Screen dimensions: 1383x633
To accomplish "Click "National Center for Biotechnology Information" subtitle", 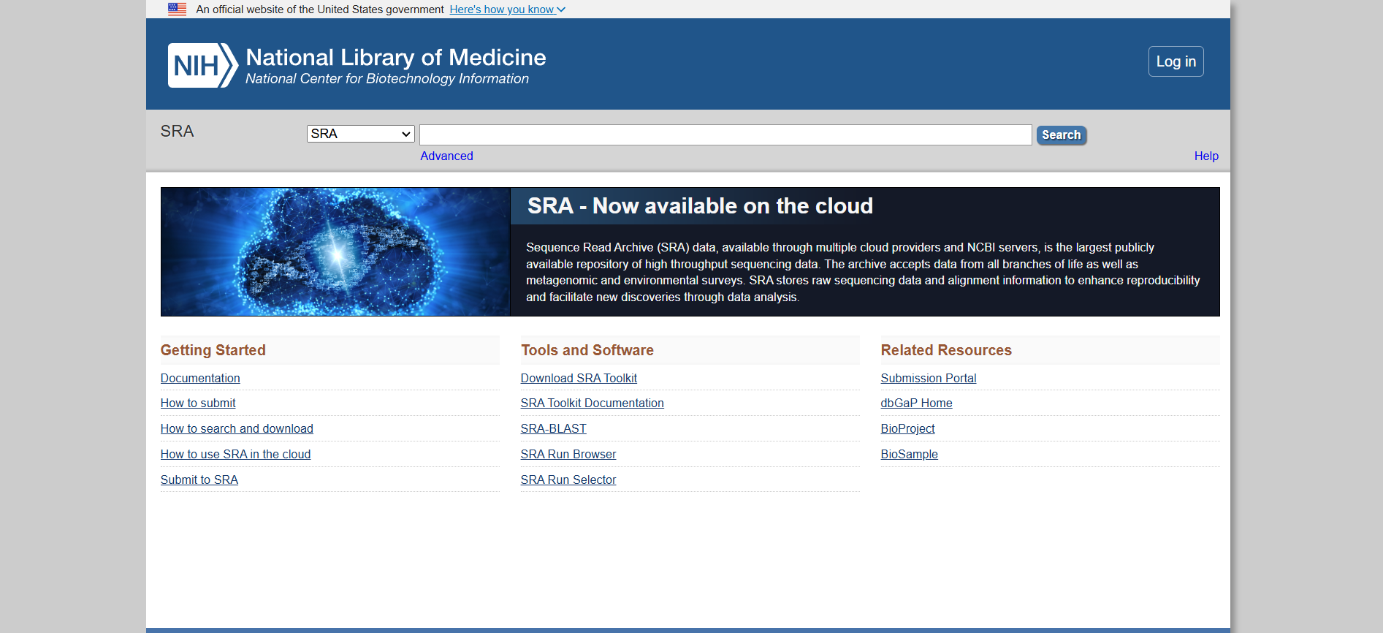I will pos(387,78).
